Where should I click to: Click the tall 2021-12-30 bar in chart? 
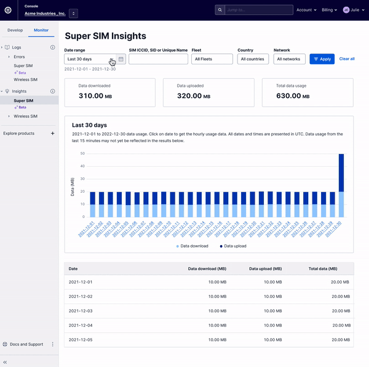(x=341, y=185)
